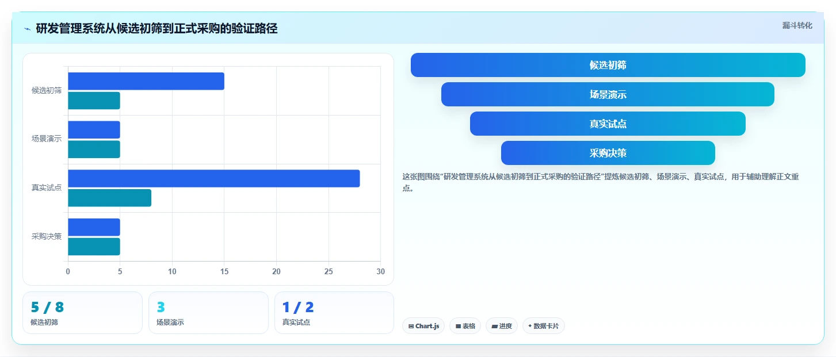Click the 候选初筛 y-axis label
The height and width of the screenshot is (357, 836).
click(x=47, y=91)
